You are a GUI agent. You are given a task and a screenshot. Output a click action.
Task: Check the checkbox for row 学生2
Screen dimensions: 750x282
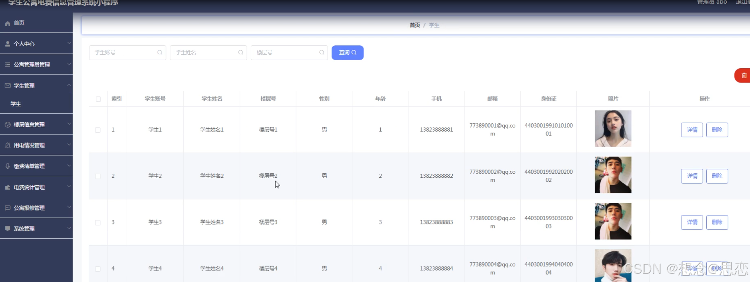(98, 176)
